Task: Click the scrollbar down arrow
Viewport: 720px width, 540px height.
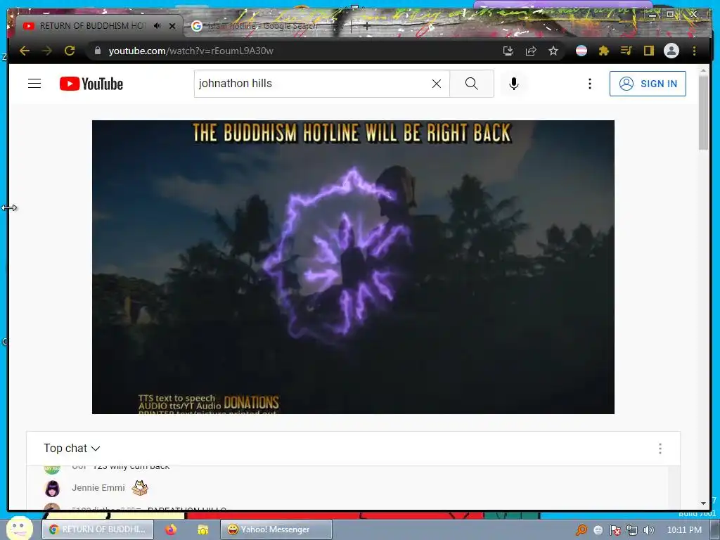Action: click(703, 503)
